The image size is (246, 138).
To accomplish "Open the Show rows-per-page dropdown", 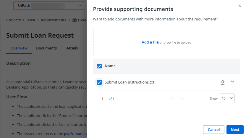I will click(227, 99).
